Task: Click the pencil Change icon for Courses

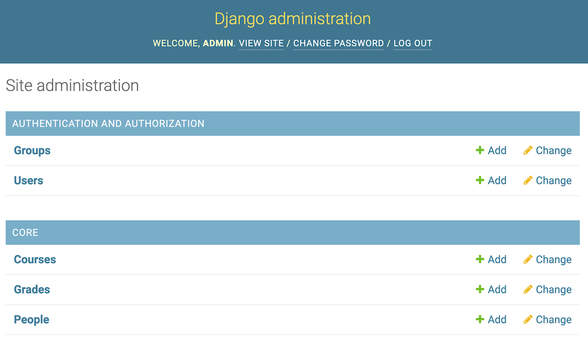Action: pos(528,259)
